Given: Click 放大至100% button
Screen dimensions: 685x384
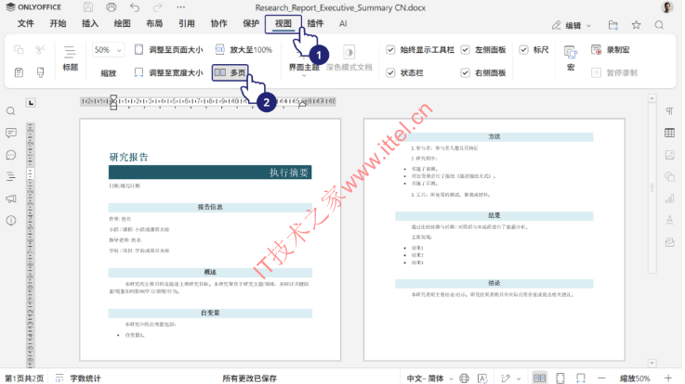Looking at the screenshot, I should click(243, 50).
